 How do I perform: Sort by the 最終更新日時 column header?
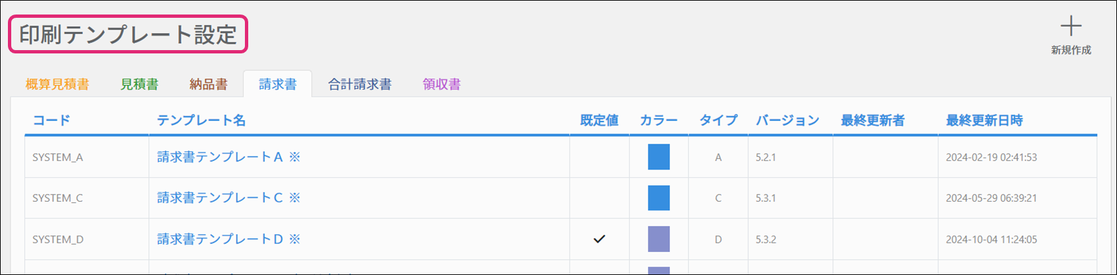point(984,121)
